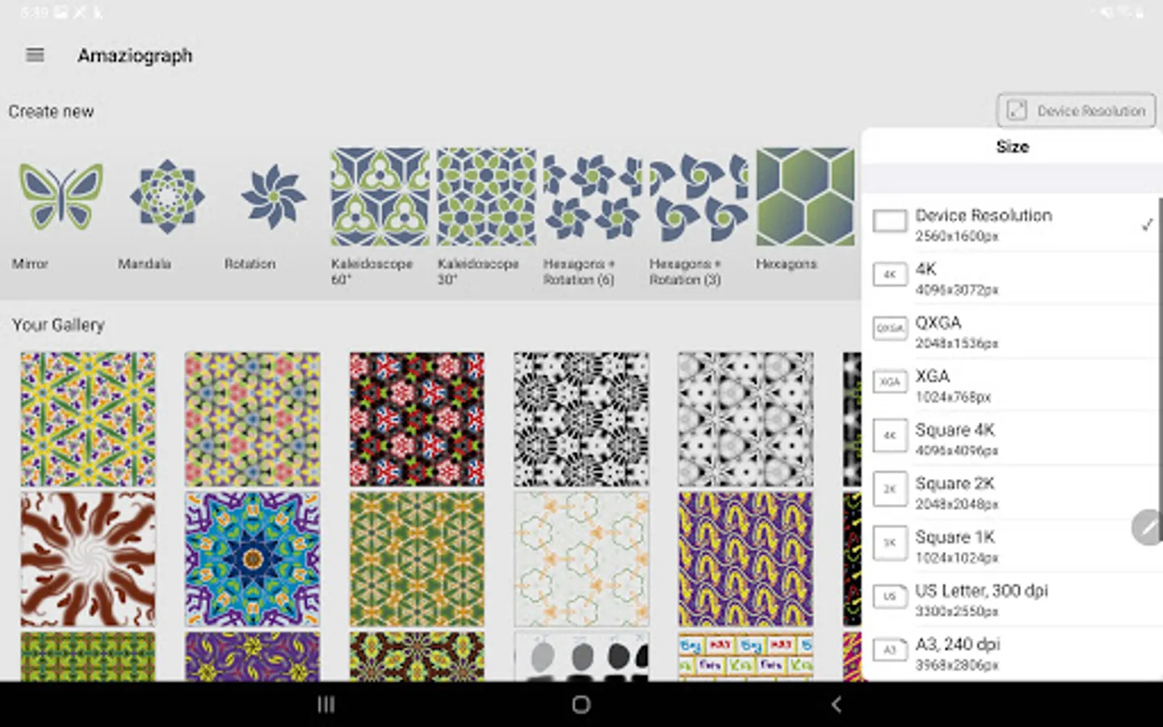This screenshot has height=727, width=1163.
Task: Create a new Rotation drawing
Action: click(273, 197)
